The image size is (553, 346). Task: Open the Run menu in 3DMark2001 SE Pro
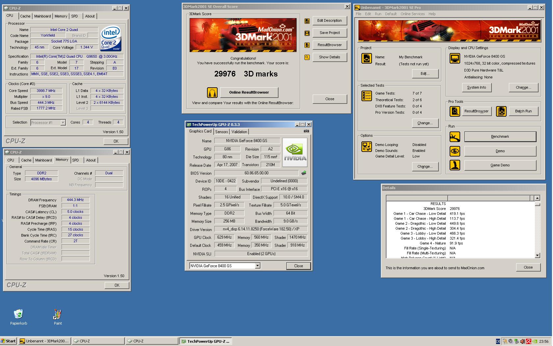click(x=378, y=14)
